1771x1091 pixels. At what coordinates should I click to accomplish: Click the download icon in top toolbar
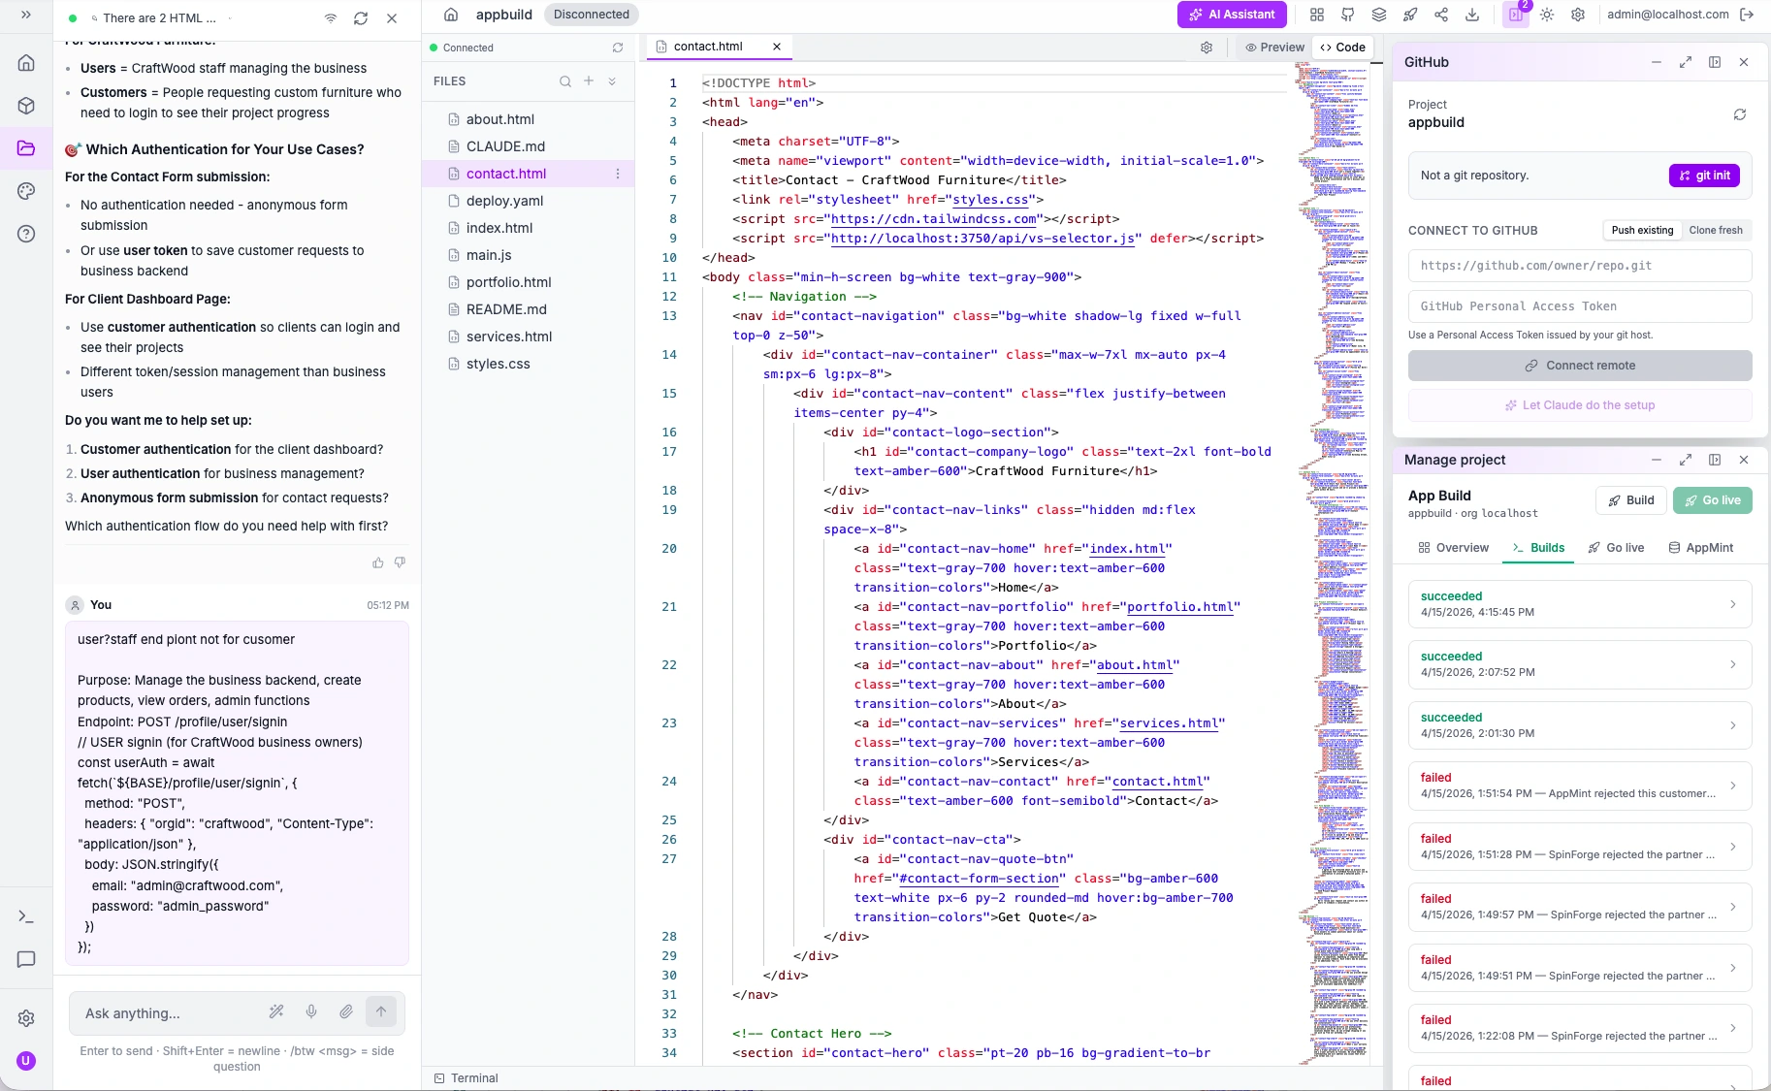[1472, 15]
